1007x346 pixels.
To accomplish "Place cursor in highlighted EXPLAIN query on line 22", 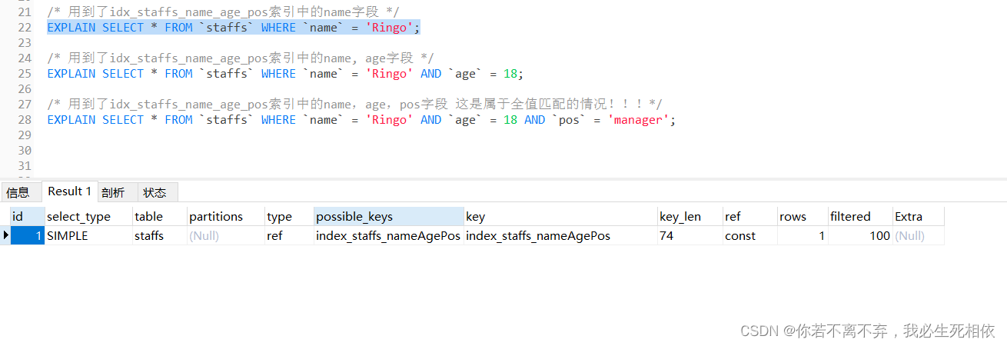I will [x=234, y=28].
